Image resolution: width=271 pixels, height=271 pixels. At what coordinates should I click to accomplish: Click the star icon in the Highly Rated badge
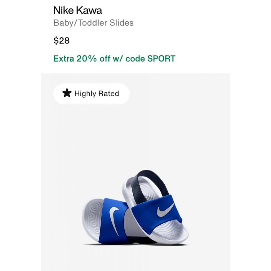click(67, 93)
